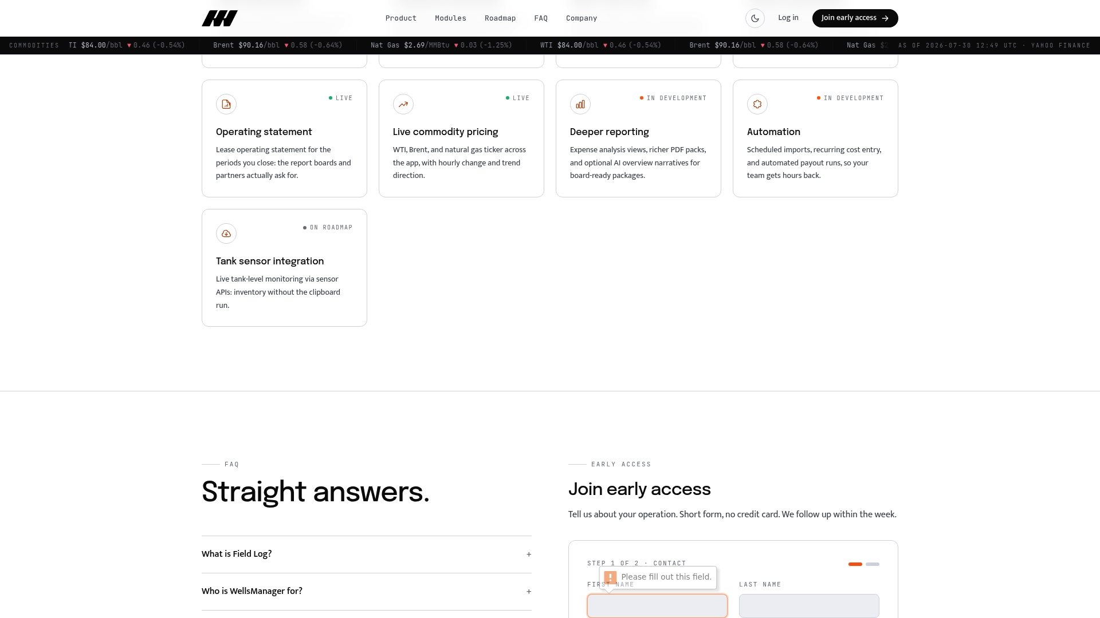1100x618 pixels.
Task: Focus the First Name input field
Action: click(657, 606)
